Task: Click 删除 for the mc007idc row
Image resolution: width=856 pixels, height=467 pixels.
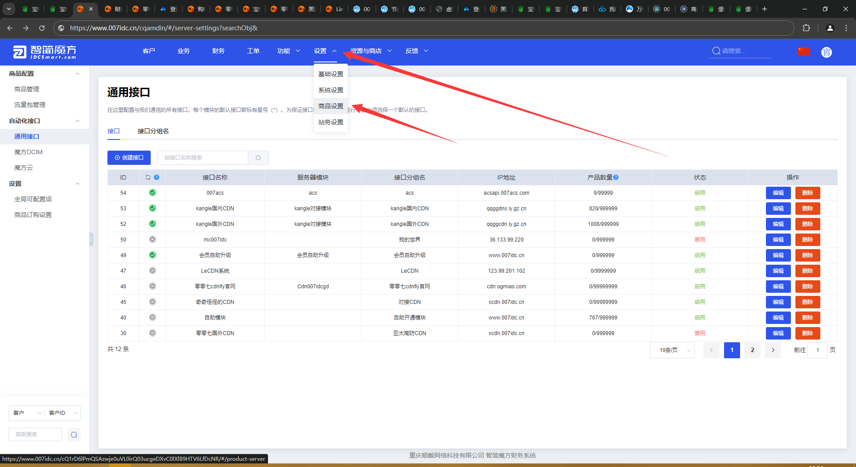Action: pos(807,240)
